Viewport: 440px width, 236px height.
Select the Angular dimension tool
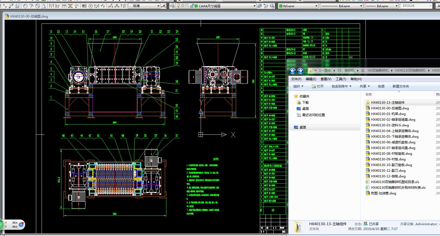tap(44, 6)
